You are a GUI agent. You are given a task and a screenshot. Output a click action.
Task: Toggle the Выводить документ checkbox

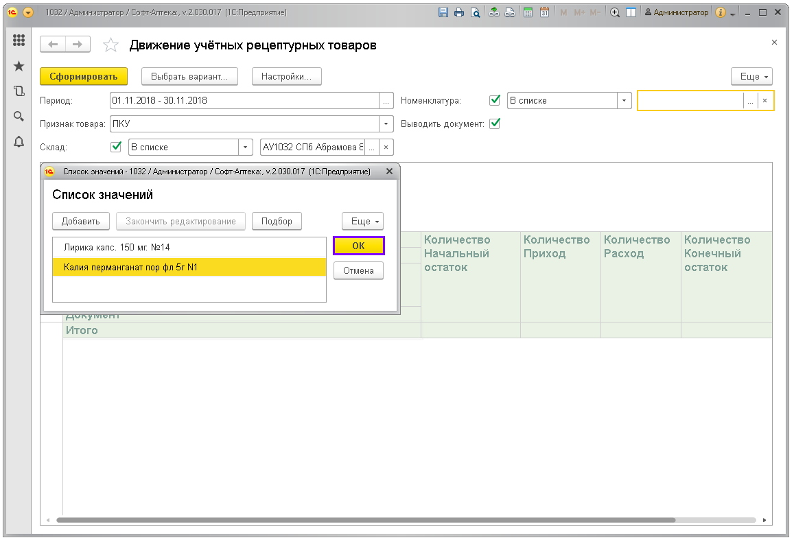click(494, 124)
